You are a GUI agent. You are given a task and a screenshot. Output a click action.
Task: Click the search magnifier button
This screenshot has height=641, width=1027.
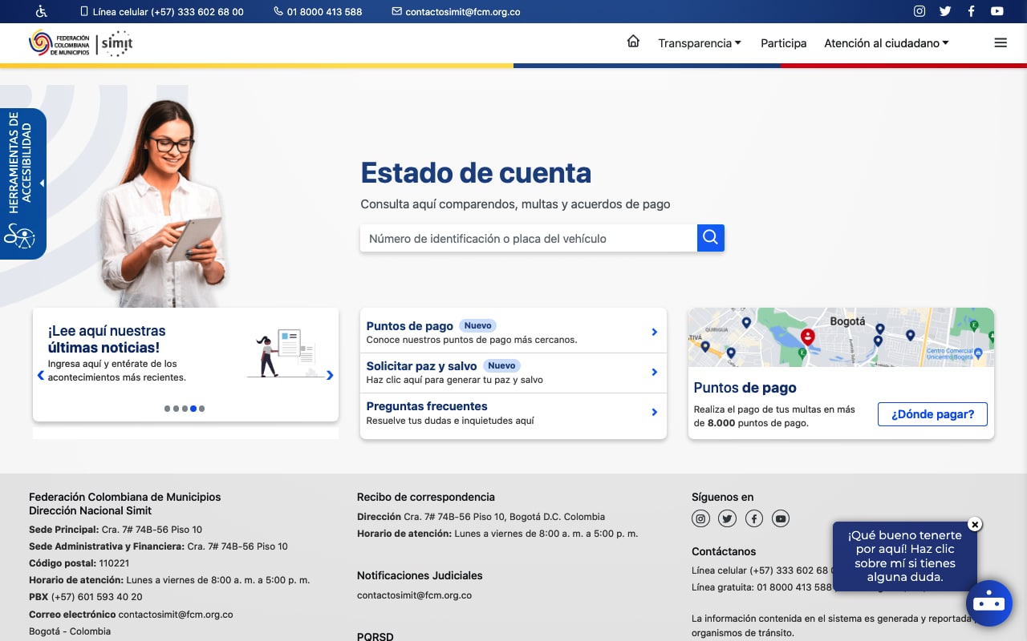(710, 238)
